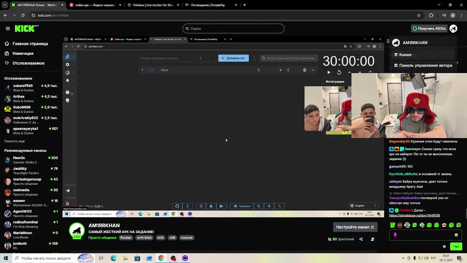The image size is (467, 263).
Task: Open Microsoft Store from the taskbar
Action: 137,258
